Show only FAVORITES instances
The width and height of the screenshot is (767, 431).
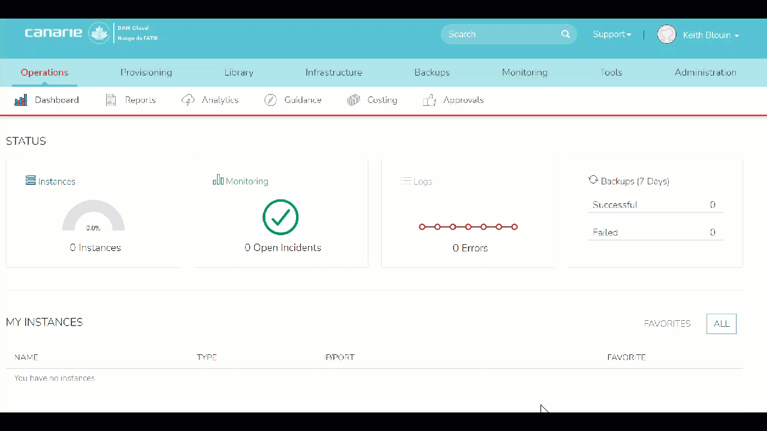(x=667, y=324)
